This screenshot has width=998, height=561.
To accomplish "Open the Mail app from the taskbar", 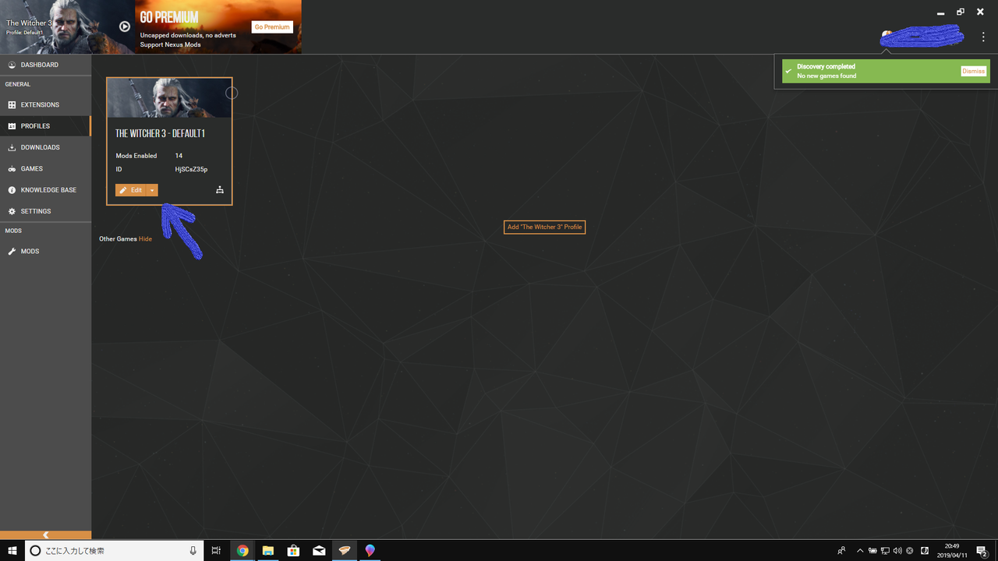I will pyautogui.click(x=319, y=550).
